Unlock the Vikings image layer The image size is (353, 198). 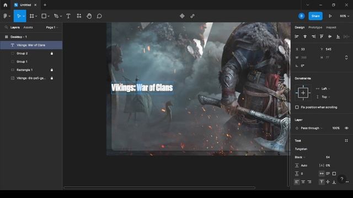pyautogui.click(x=52, y=78)
